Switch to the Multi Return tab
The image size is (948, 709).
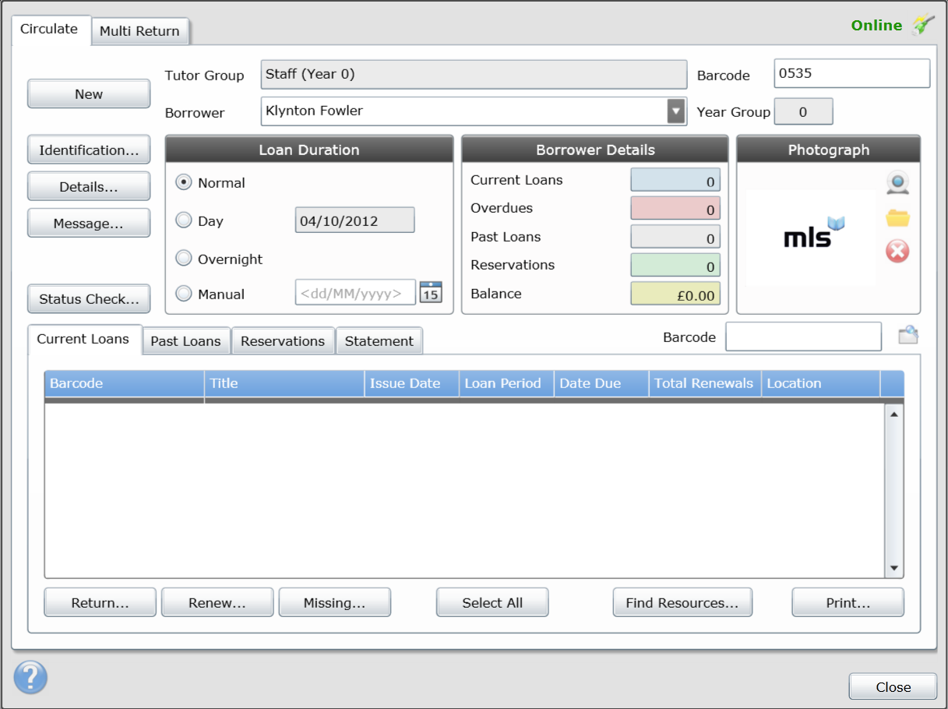[140, 31]
